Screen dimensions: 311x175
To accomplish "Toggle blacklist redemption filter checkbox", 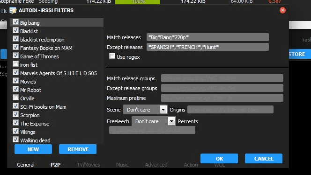I will click(15, 39).
